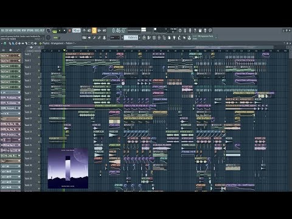Choose the Select marquee tool
292x219 pixels.
coord(29,43)
